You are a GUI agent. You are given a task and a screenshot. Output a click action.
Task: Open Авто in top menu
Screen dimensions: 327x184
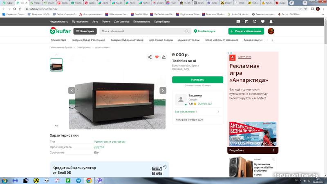(95, 22)
